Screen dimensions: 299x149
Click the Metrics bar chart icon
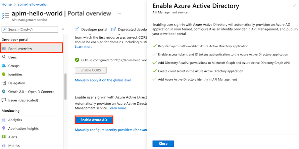click(x=4, y=146)
